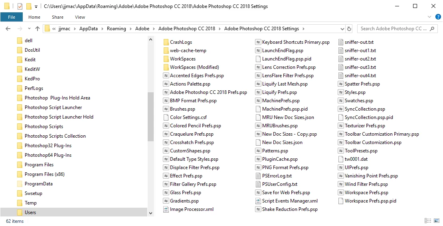
Task: Select the Users folder in navigation pane
Action: click(x=30, y=212)
